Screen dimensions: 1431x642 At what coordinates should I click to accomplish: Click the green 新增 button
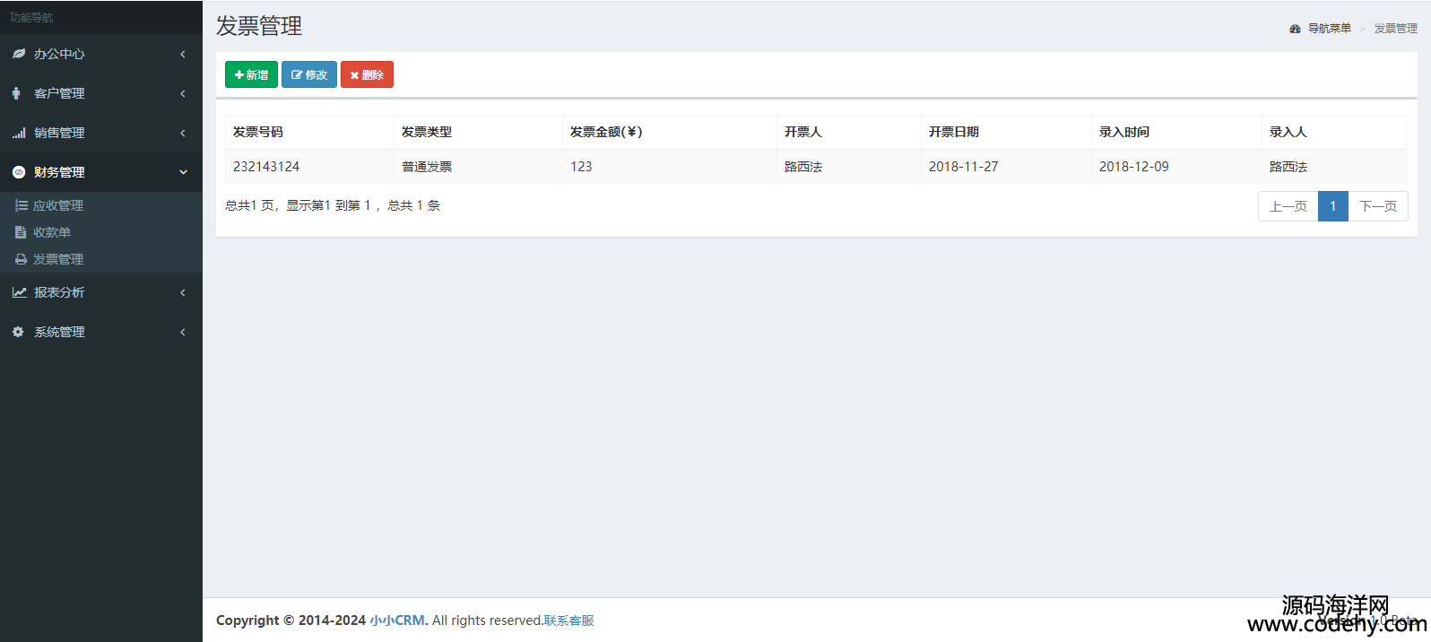[x=251, y=74]
